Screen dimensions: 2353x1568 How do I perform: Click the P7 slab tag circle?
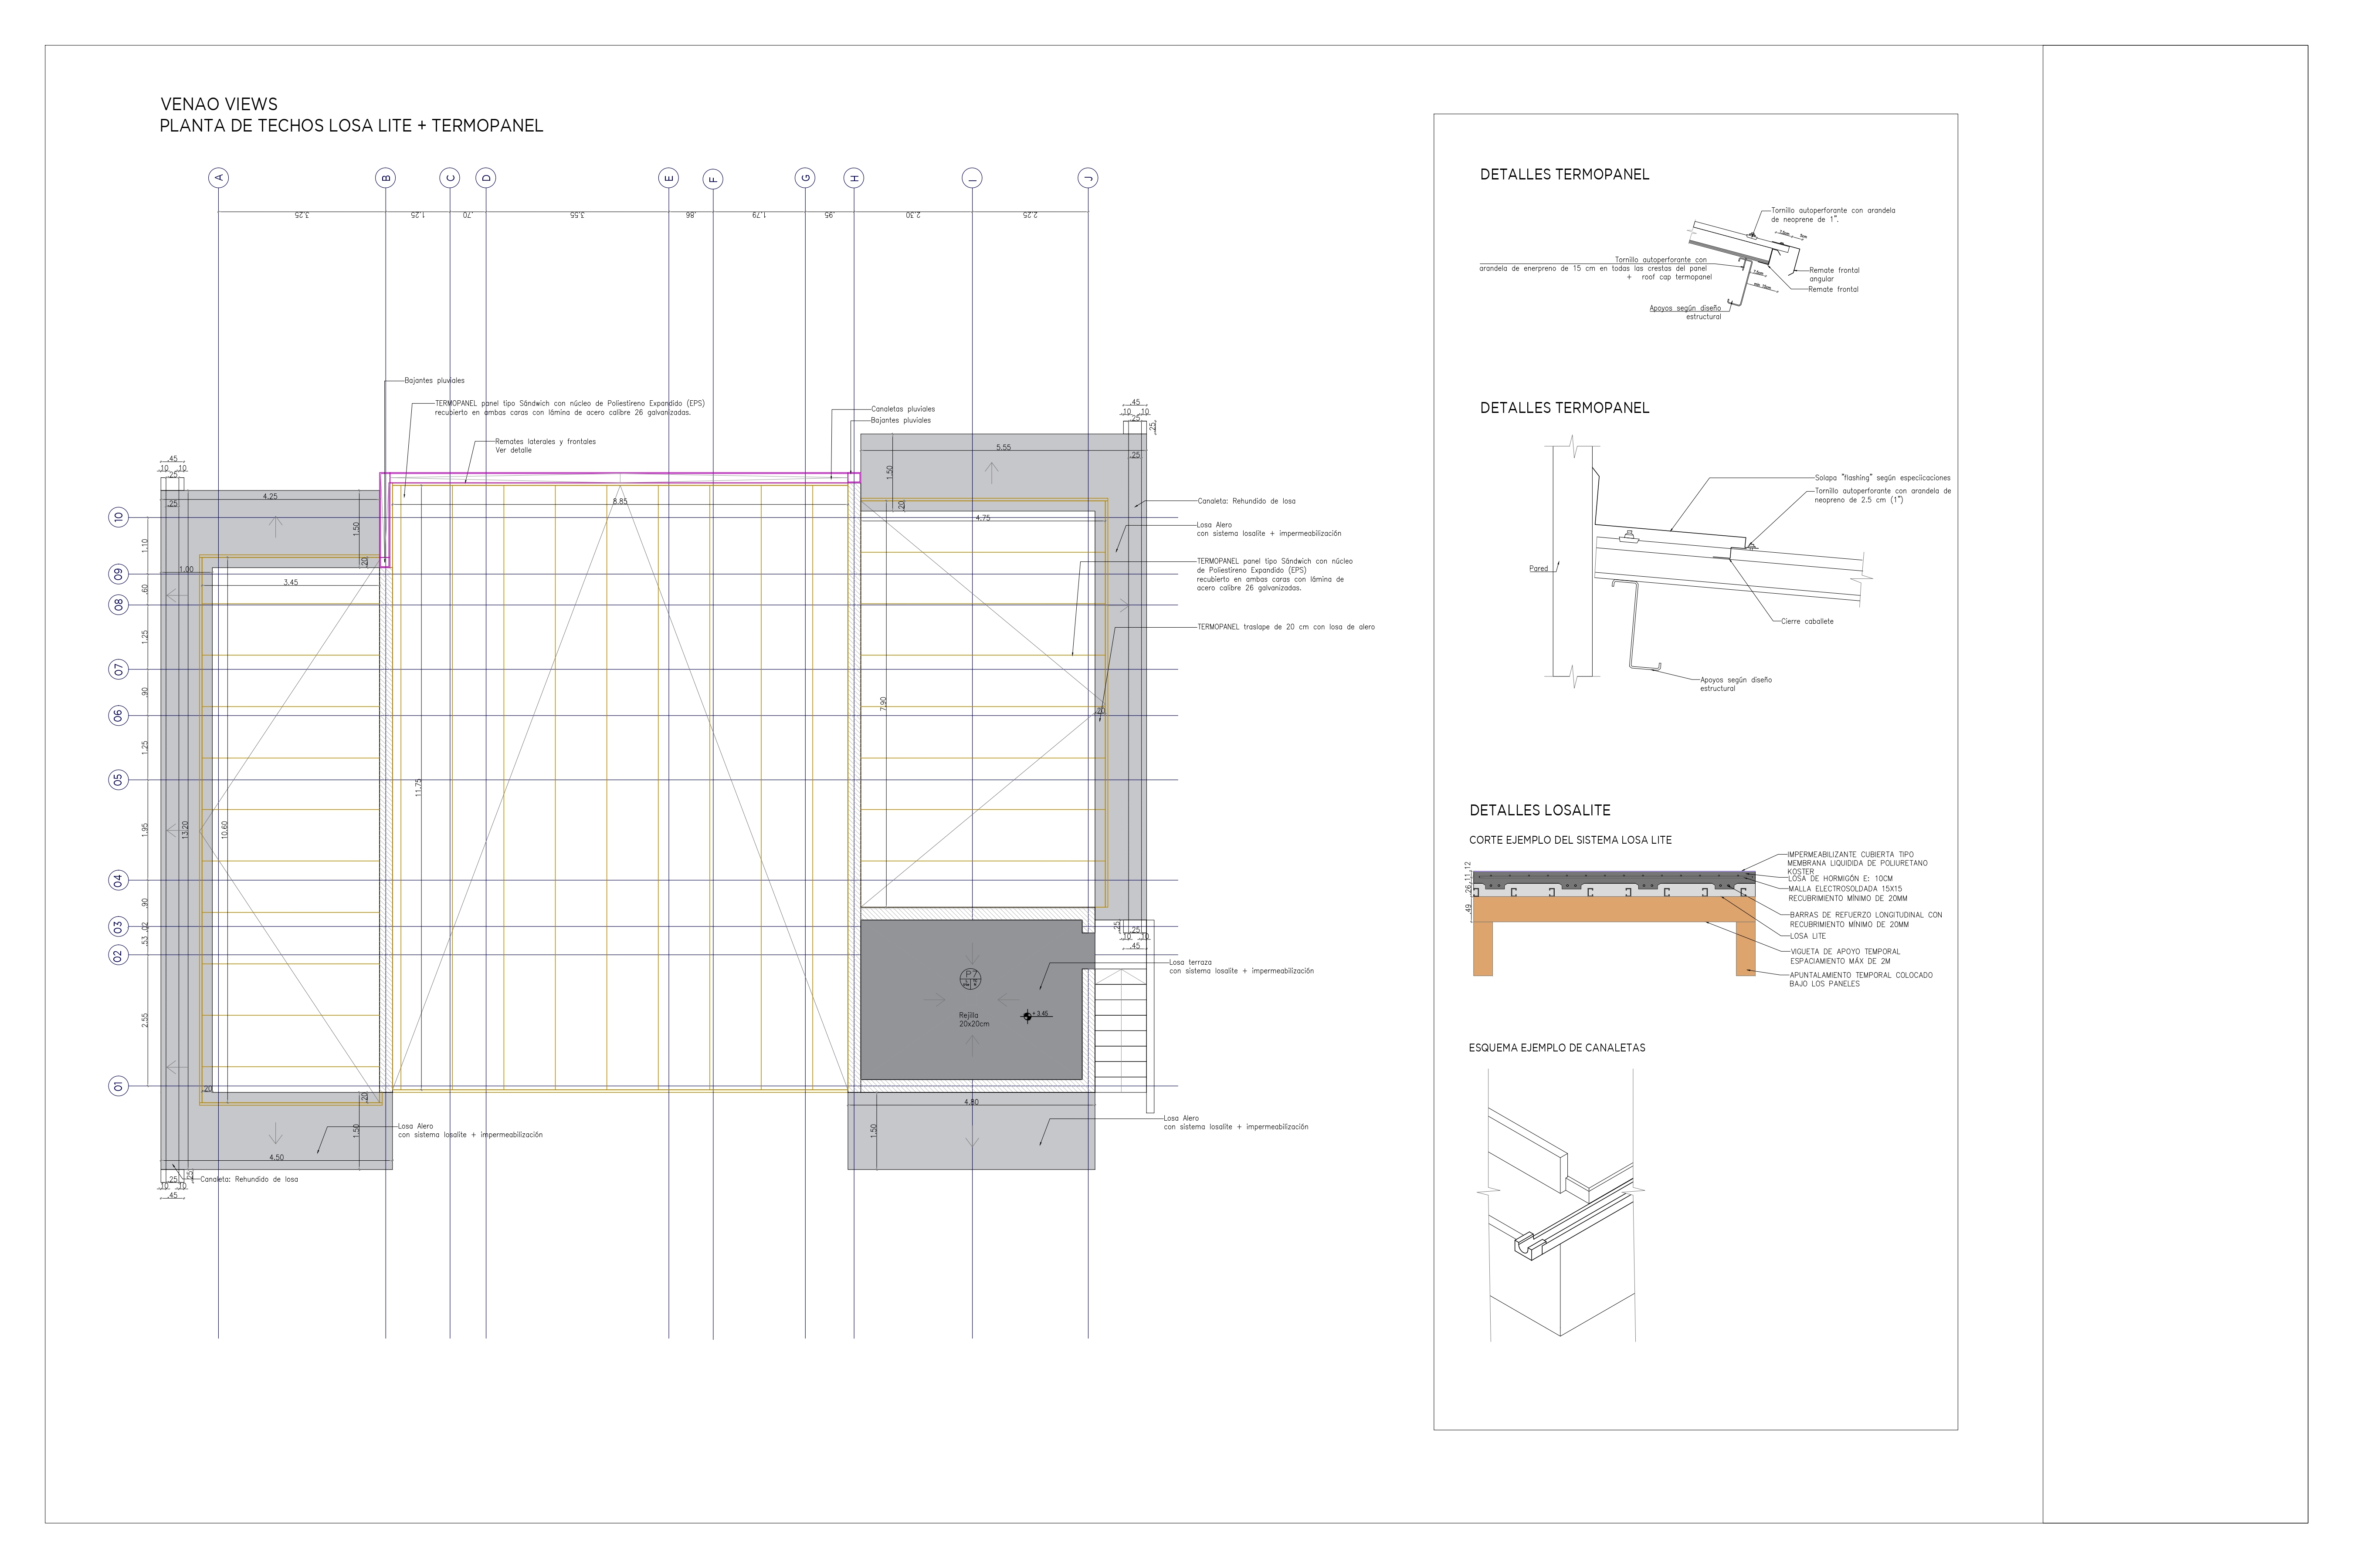tap(970, 979)
